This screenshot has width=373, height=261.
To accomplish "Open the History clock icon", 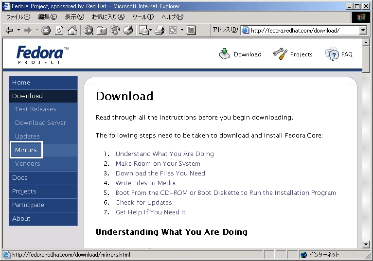I will point(128,30).
